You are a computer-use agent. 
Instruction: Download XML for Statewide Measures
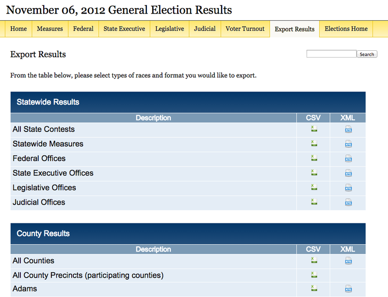click(348, 144)
